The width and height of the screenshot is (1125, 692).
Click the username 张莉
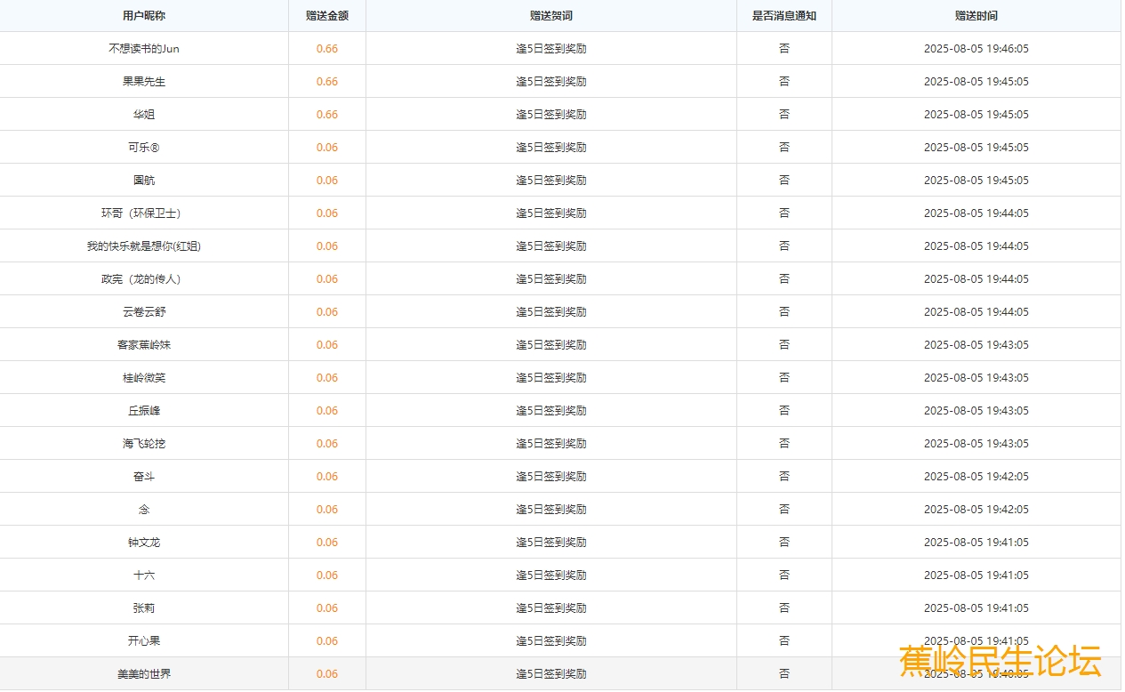143,608
